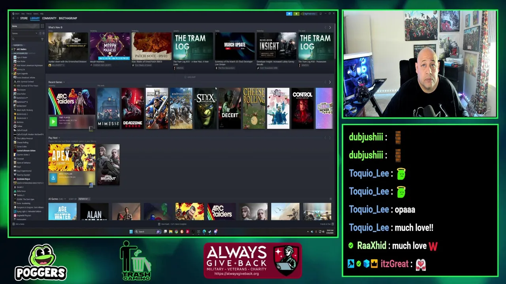Open the Games menu in the menu bar
Screen dimensions: 506x284
36,14
